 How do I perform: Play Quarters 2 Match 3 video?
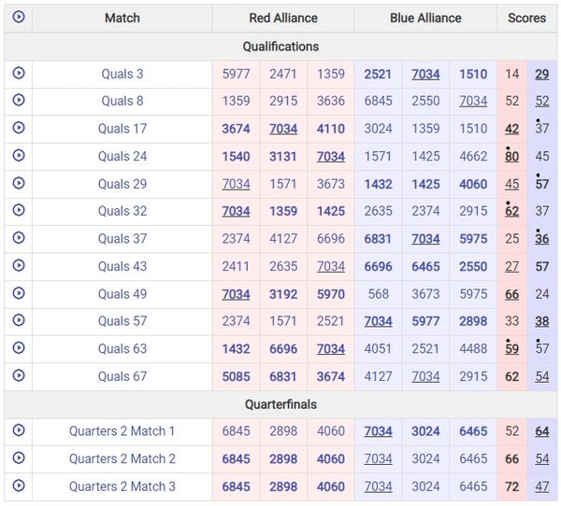[x=19, y=486]
